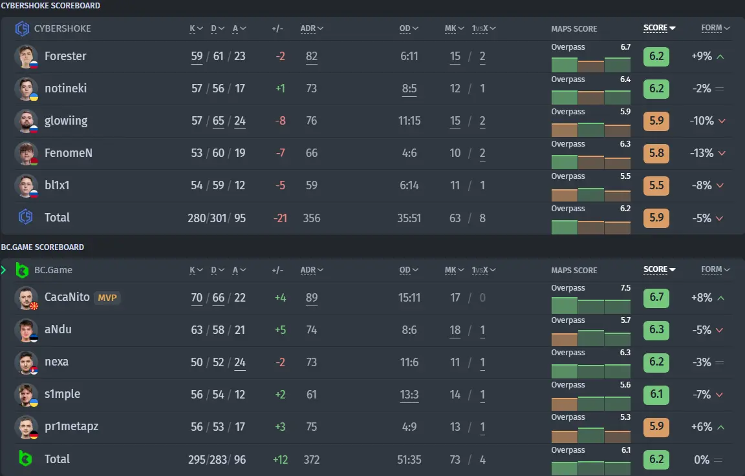This screenshot has width=745, height=476.
Task: Open Forester's player profile link
Action: click(65, 56)
